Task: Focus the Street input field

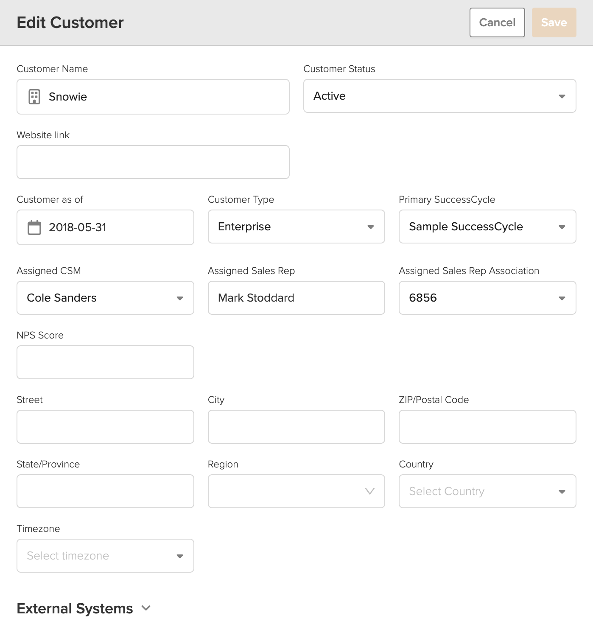Action: pos(105,427)
